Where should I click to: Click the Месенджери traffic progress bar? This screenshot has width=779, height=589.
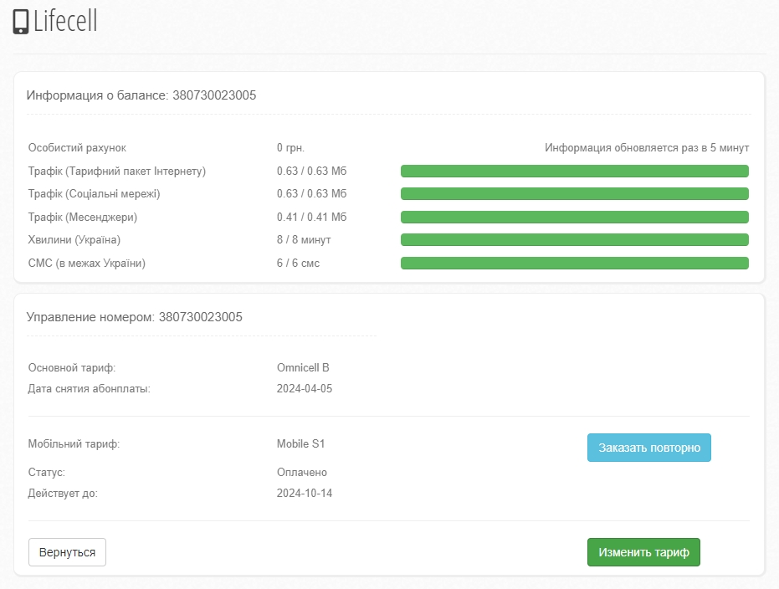click(574, 218)
